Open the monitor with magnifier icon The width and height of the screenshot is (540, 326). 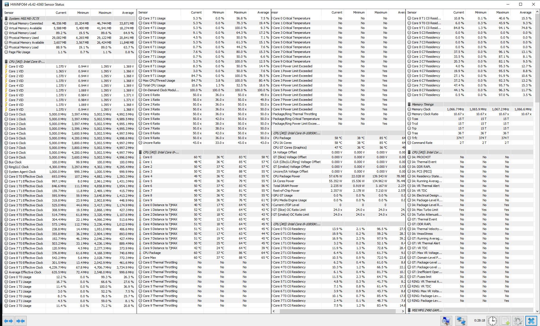446,321
